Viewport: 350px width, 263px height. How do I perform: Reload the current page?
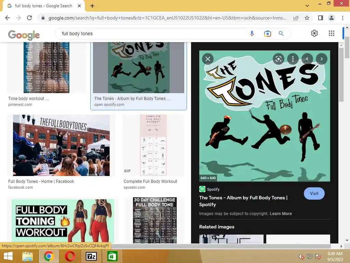point(29,18)
